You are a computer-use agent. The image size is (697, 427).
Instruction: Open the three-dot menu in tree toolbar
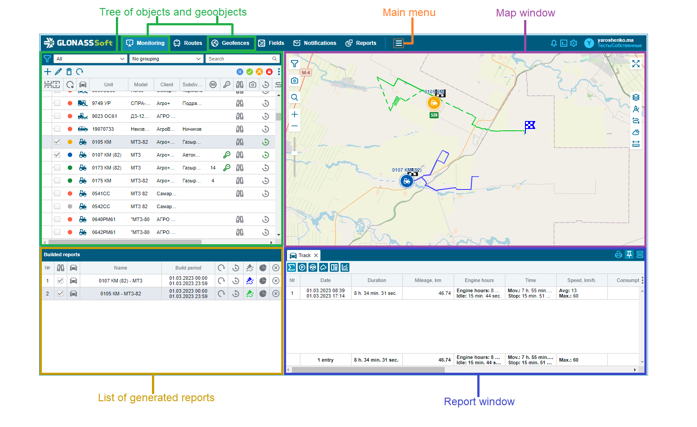click(x=279, y=72)
